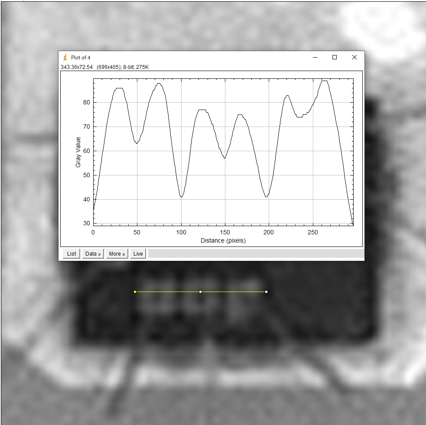Click the ImageJ microscope icon in title bar
The width and height of the screenshot is (426, 425).
[x=65, y=57]
